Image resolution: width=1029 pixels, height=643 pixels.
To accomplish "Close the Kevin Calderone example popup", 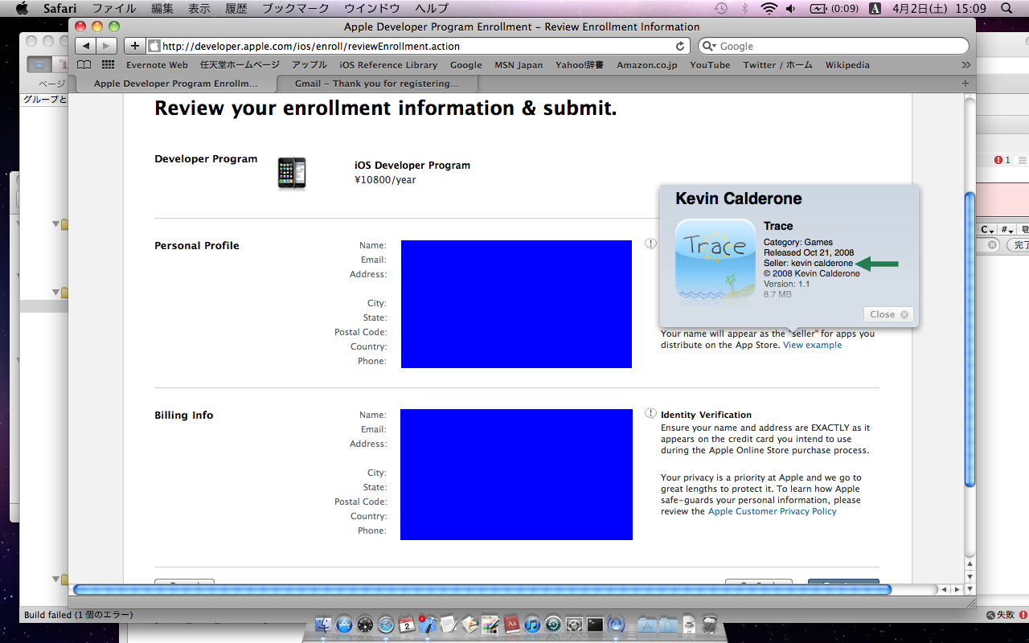I will pos(888,314).
